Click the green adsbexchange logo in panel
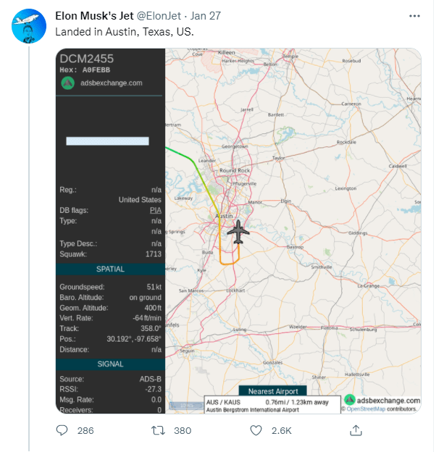The width and height of the screenshot is (444, 452). point(68,83)
